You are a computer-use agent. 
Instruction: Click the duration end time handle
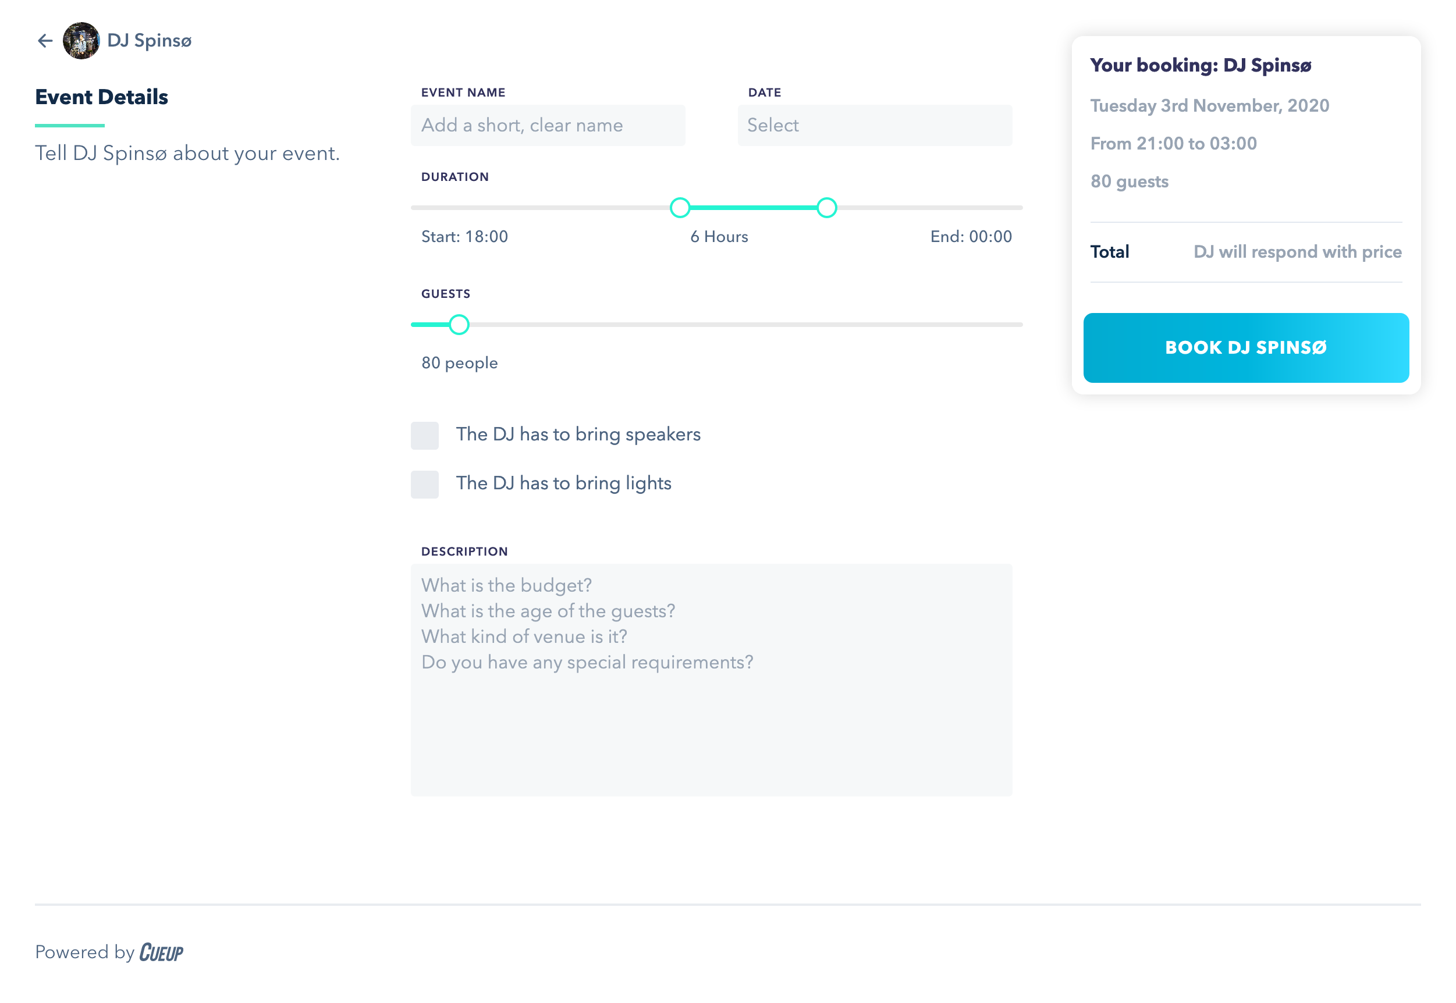(x=826, y=207)
